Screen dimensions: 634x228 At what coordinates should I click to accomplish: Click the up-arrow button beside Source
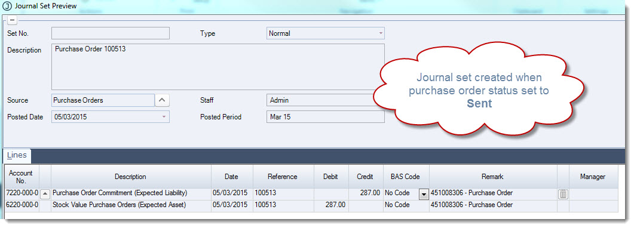(x=163, y=100)
